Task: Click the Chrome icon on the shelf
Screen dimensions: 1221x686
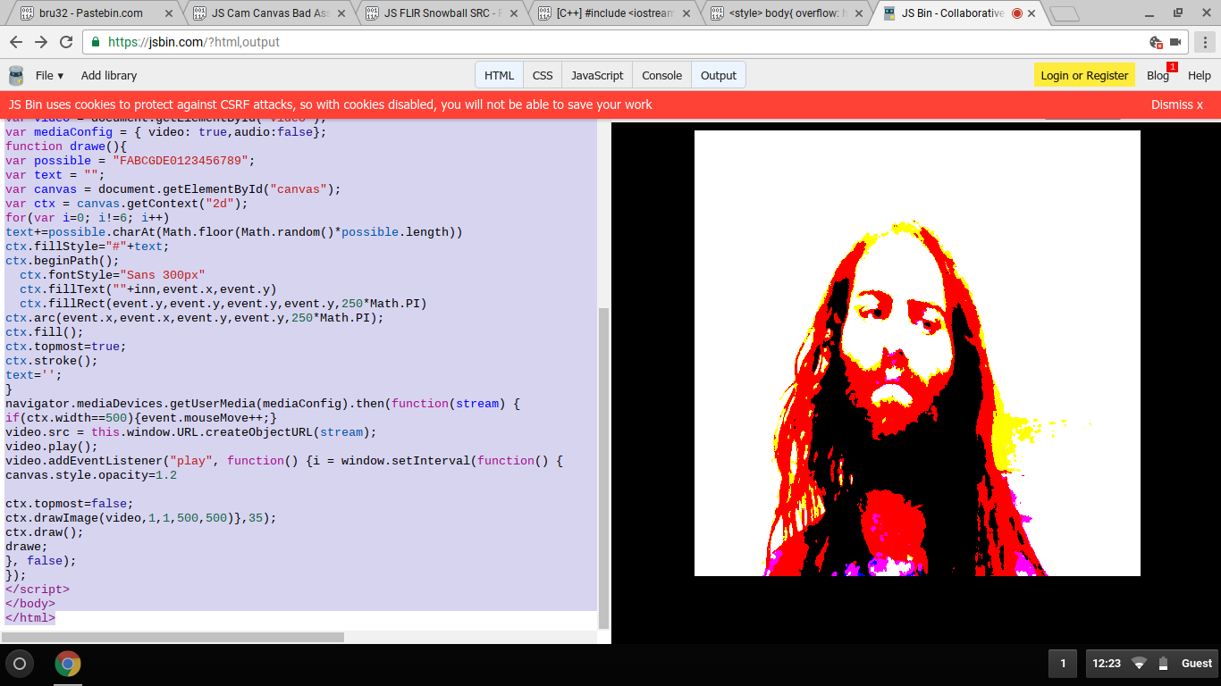Action: click(x=68, y=664)
